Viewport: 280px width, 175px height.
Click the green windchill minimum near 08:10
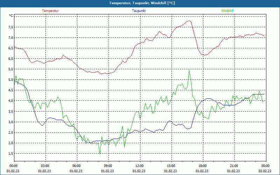point(100,154)
